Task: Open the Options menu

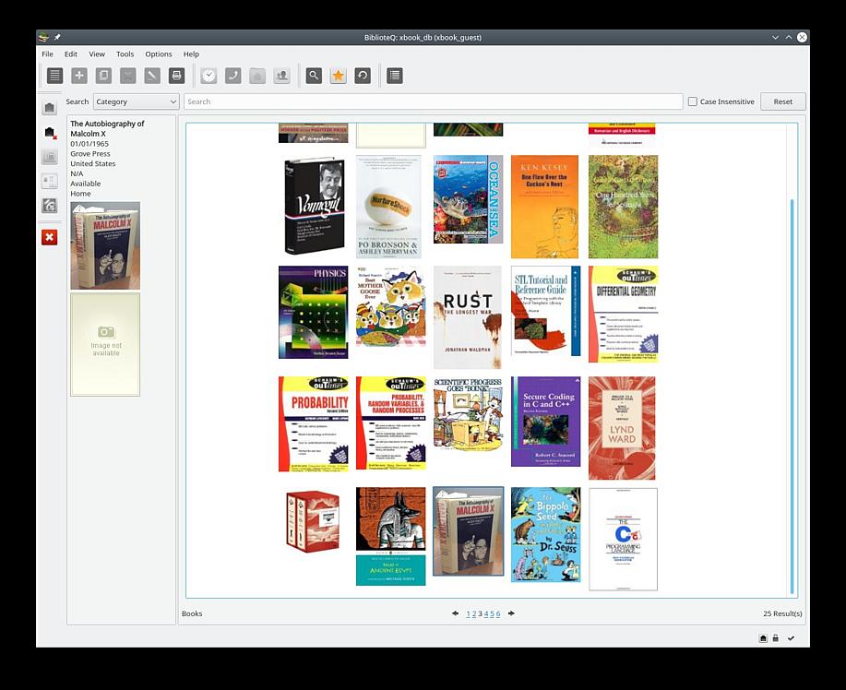Action: point(159,54)
